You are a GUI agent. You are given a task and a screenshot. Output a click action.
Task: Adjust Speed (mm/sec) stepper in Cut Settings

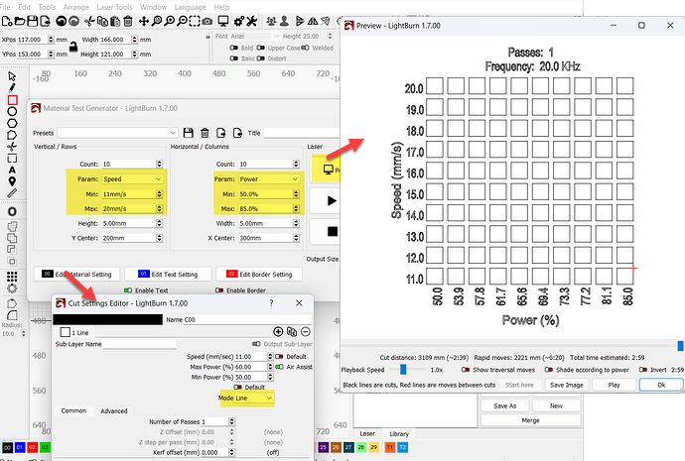tap(270, 356)
